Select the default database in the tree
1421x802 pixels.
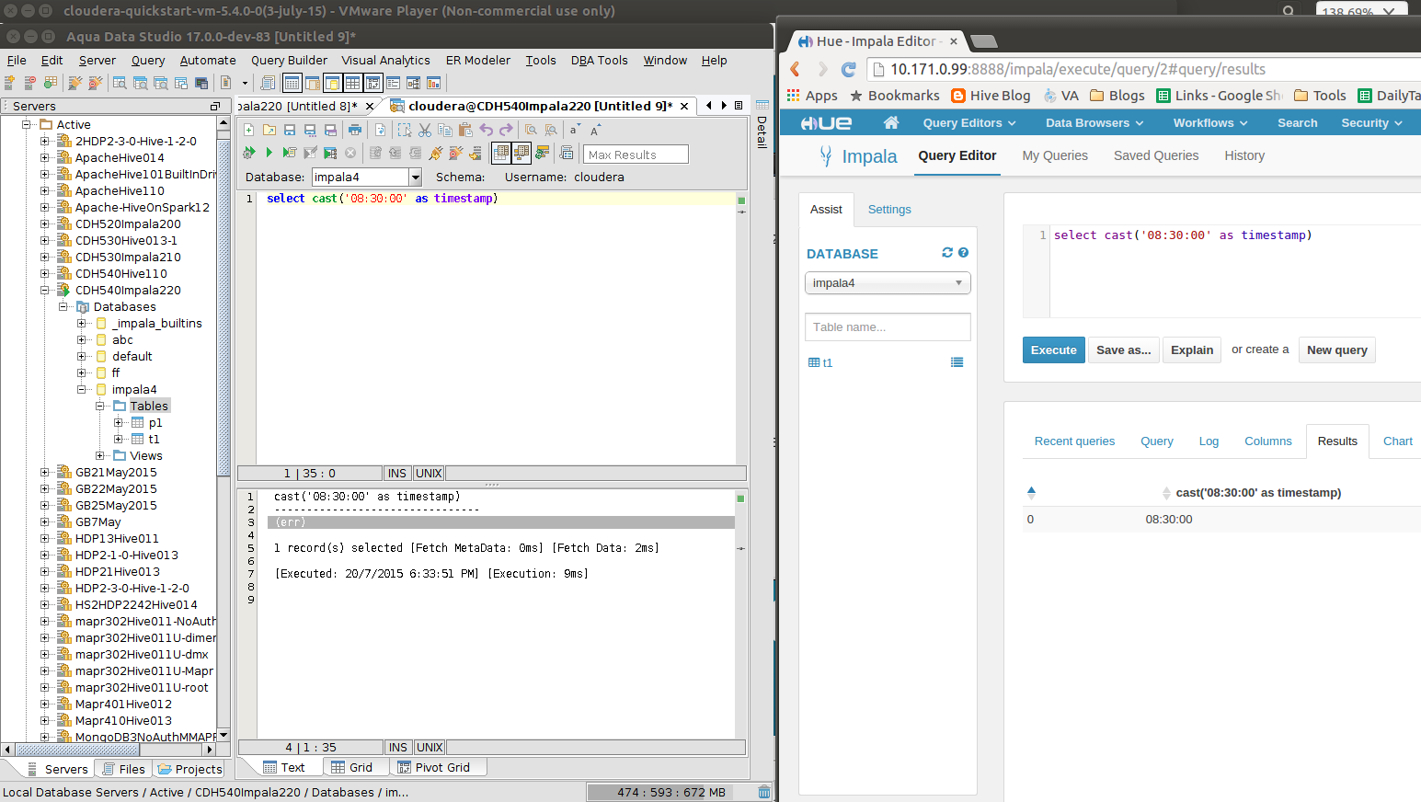(x=132, y=357)
